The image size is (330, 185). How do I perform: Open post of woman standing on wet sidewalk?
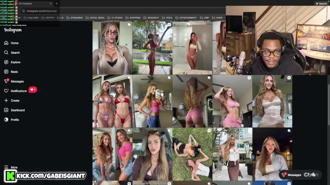152,48
